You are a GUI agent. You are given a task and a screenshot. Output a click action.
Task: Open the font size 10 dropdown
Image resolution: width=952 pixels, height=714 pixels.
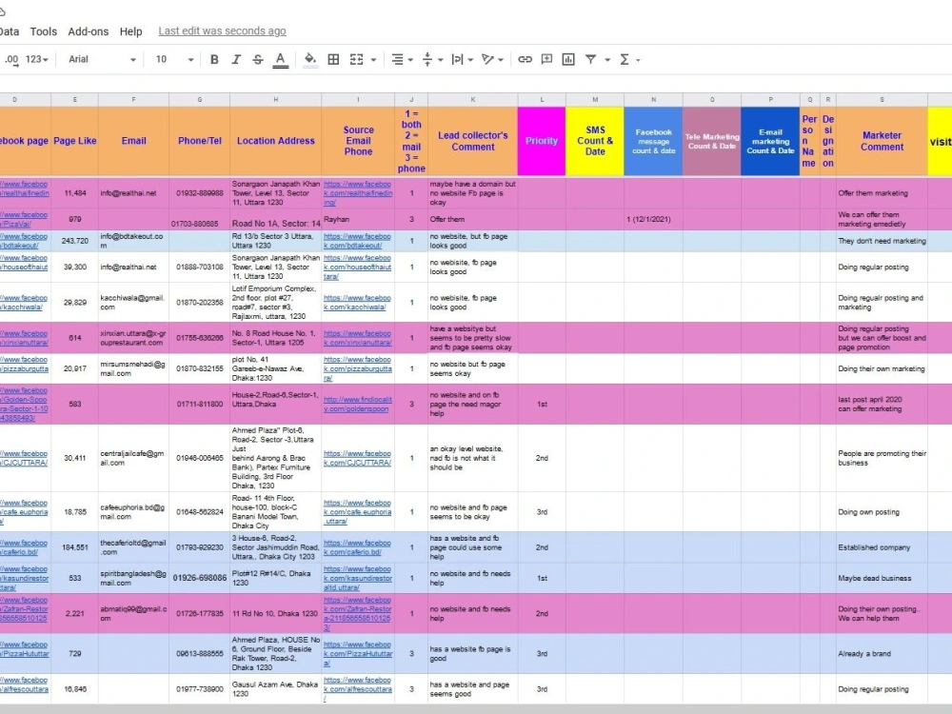(x=174, y=59)
